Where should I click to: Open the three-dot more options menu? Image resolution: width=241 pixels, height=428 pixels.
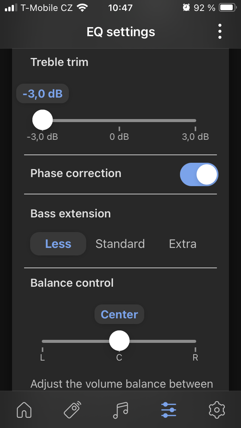220,32
